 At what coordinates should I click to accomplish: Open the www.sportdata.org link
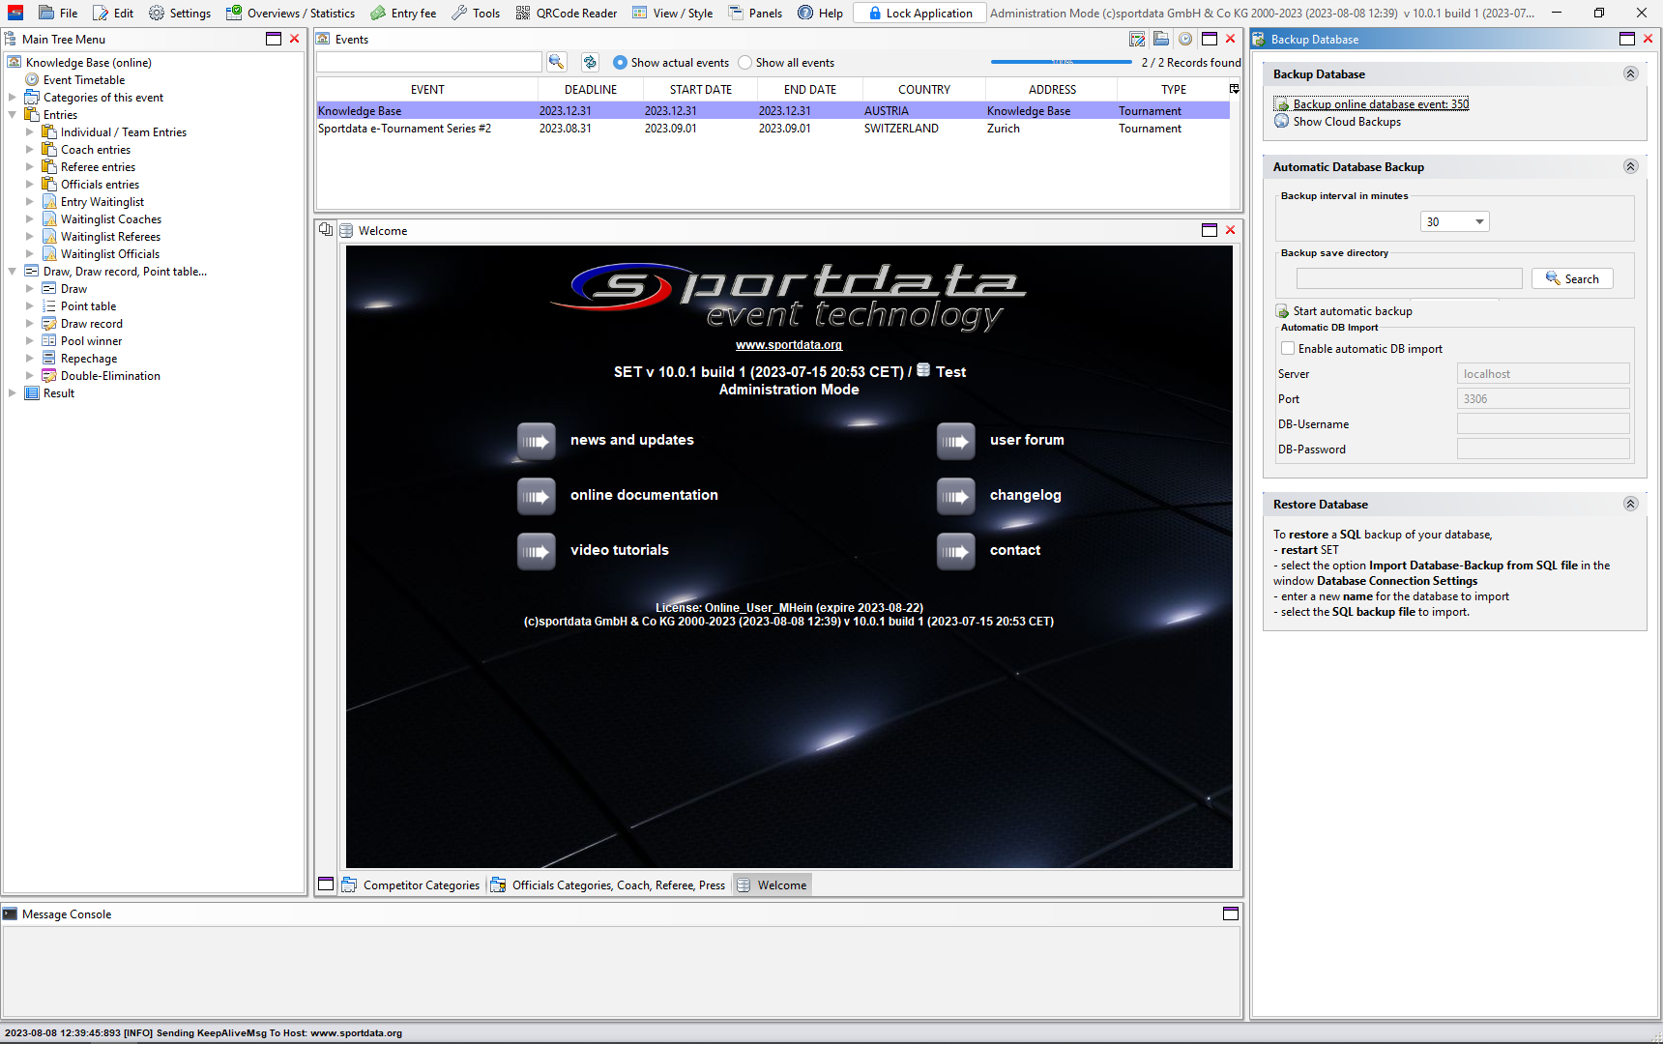point(788,345)
